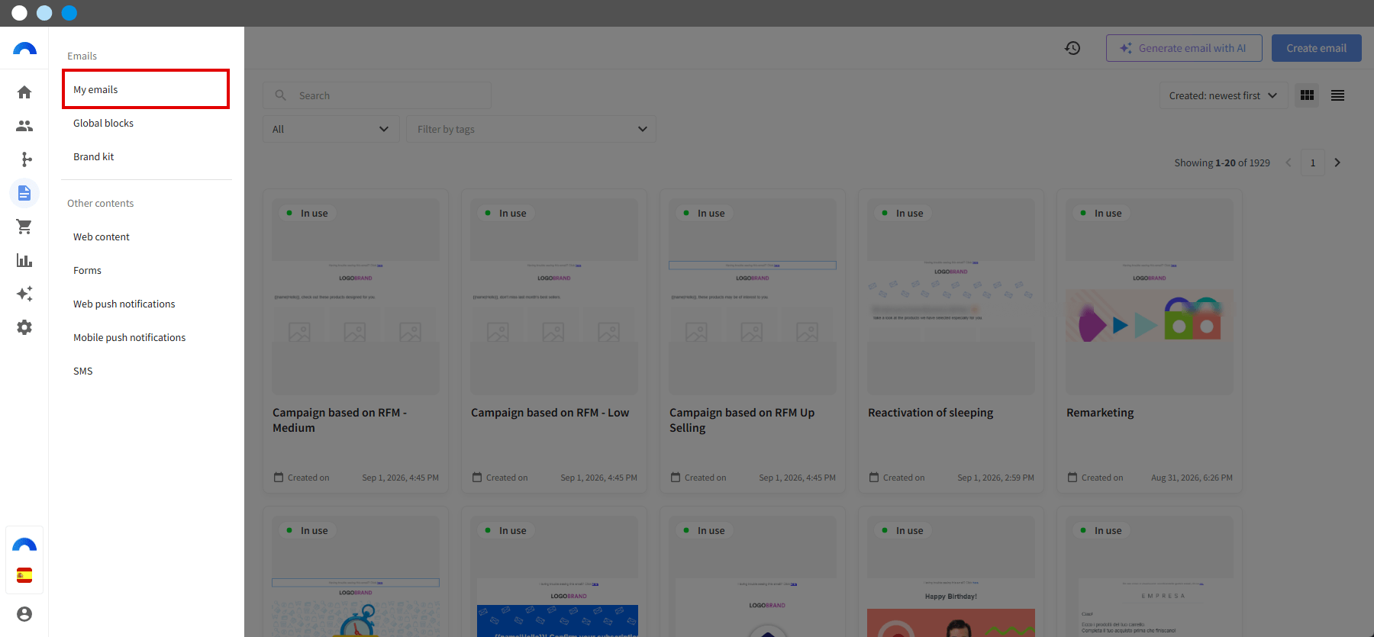This screenshot has height=637, width=1374.
Task: Open the version history clock icon
Action: pyautogui.click(x=1072, y=48)
